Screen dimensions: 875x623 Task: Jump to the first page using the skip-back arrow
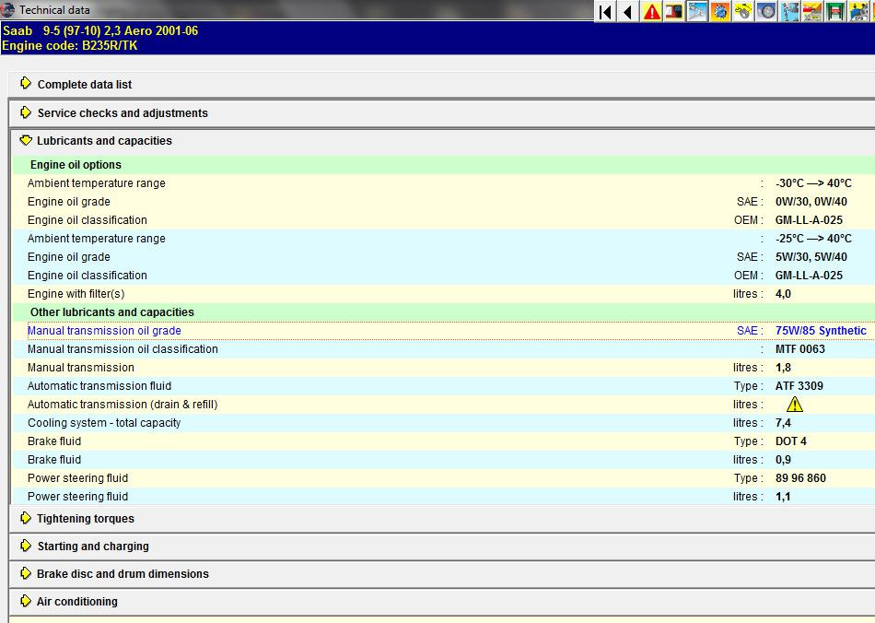[x=605, y=11]
